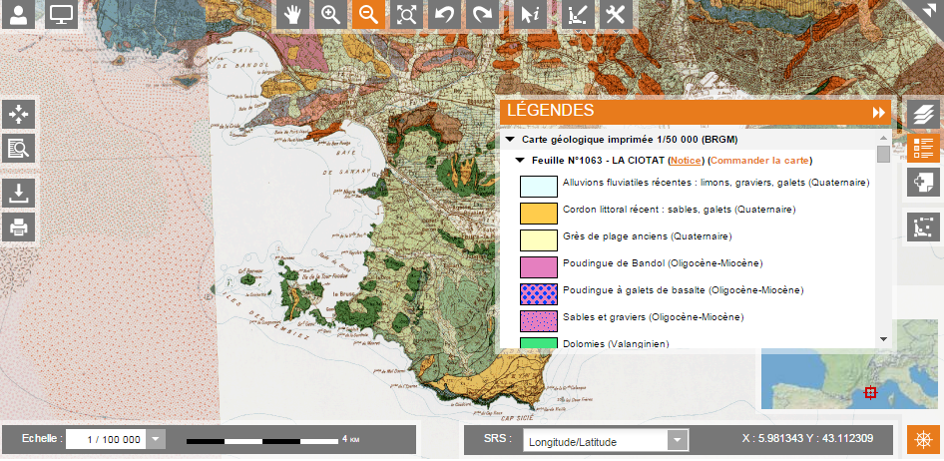
Task: Toggle the compass wheel button
Action: tap(923, 440)
